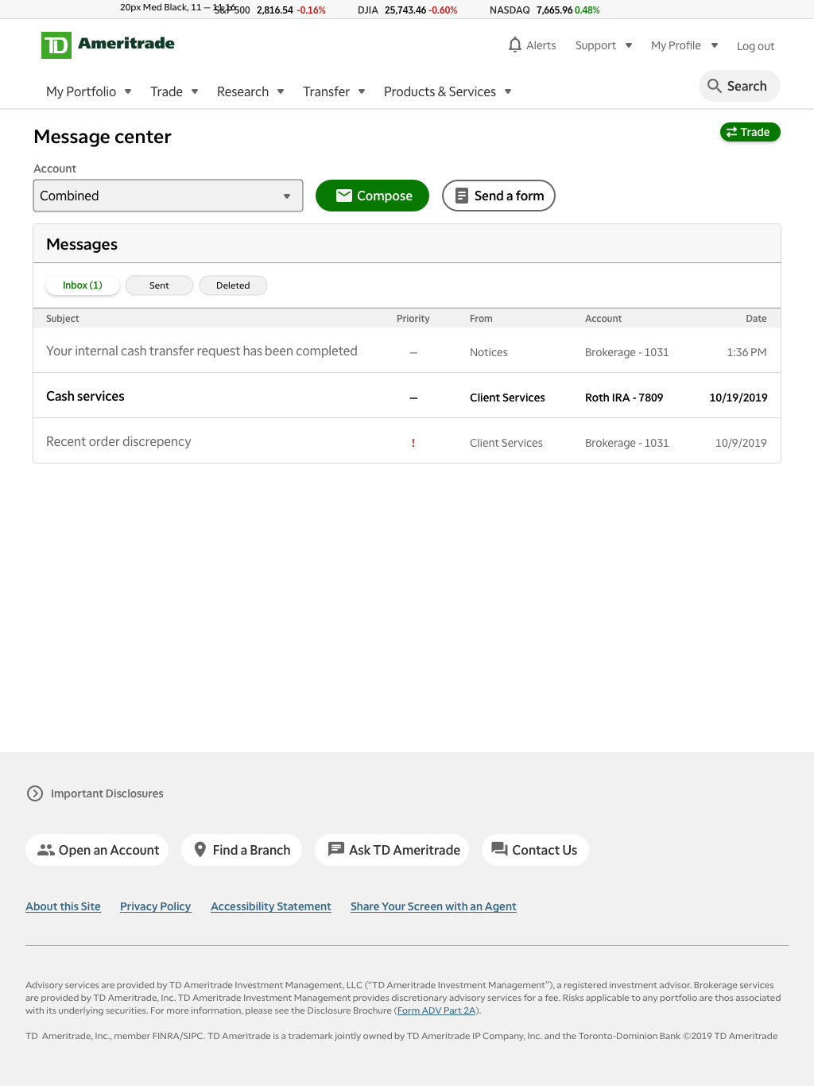Click the My Profile label in header
Viewport: 814px width, 1086px height.
point(676,45)
